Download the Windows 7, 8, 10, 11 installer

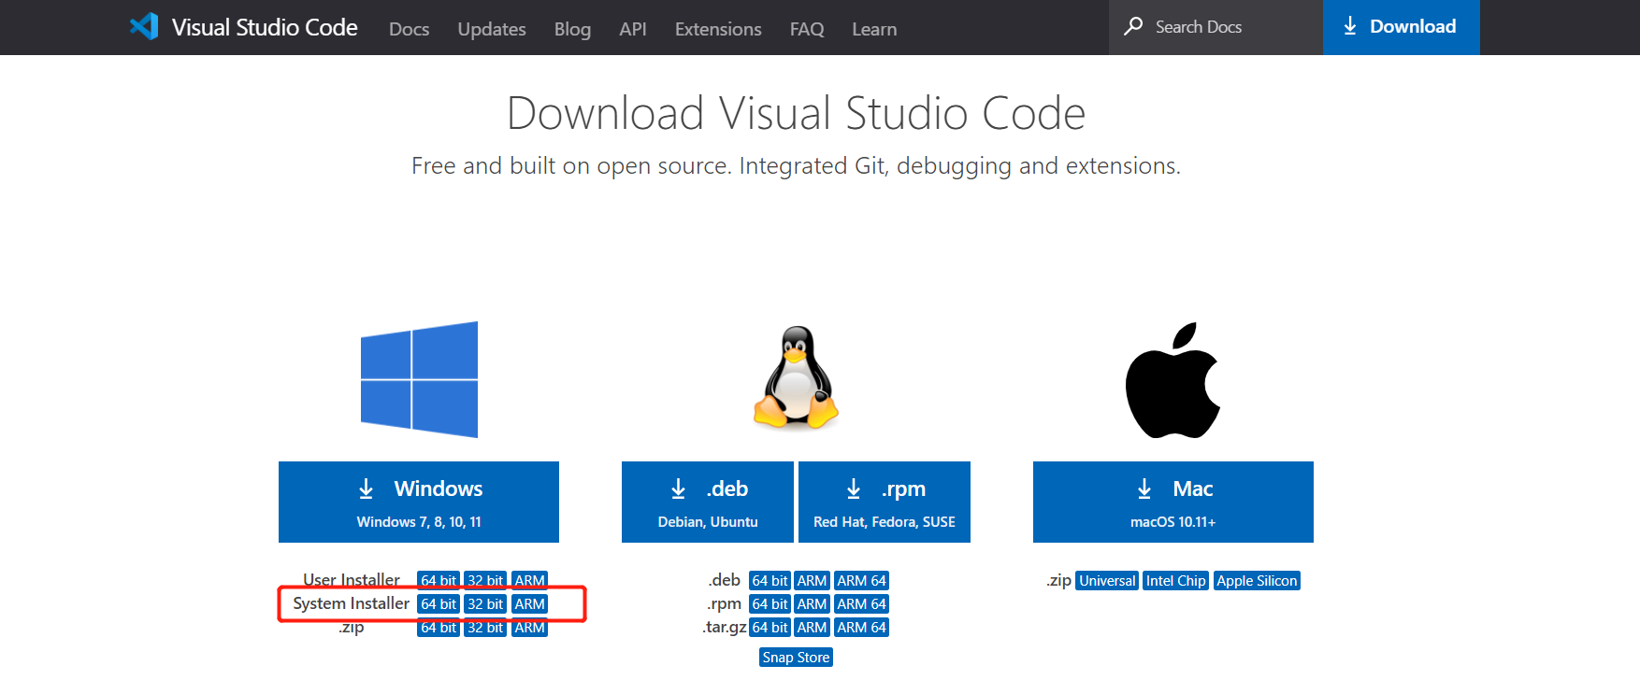pyautogui.click(x=419, y=502)
